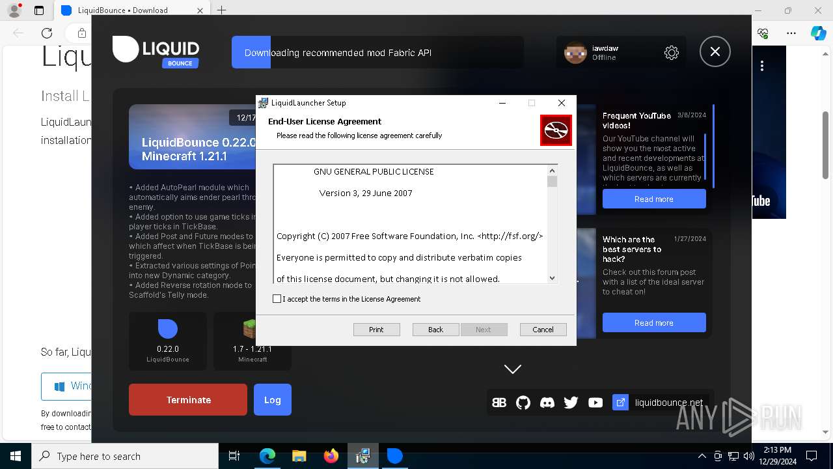Viewport: 833px width, 469px height.
Task: Open Edge browser essentials icon
Action: (x=763, y=33)
